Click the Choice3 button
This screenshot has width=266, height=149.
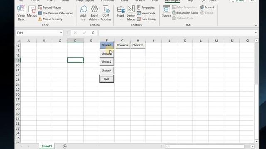coord(106,62)
